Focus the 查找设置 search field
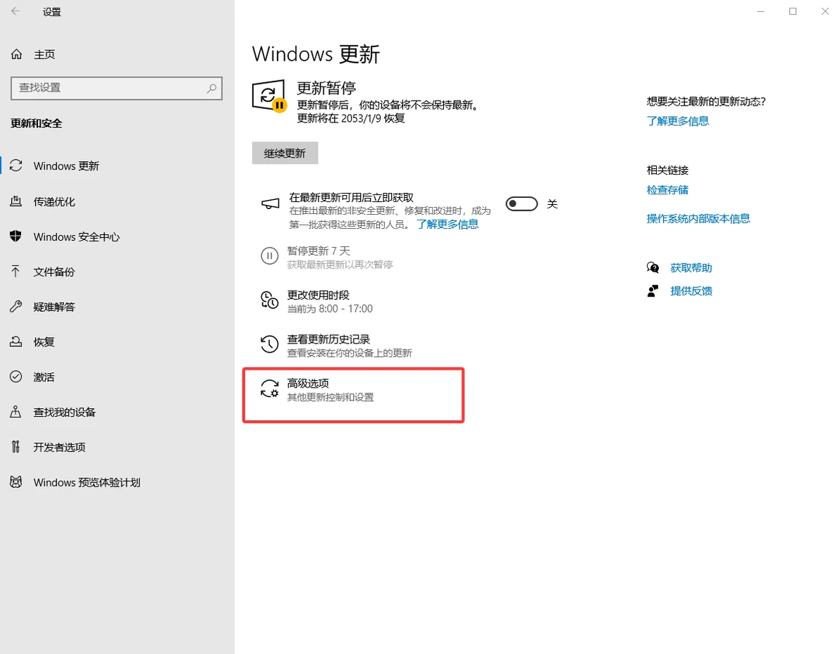Image resolution: width=840 pixels, height=654 pixels. tap(116, 88)
